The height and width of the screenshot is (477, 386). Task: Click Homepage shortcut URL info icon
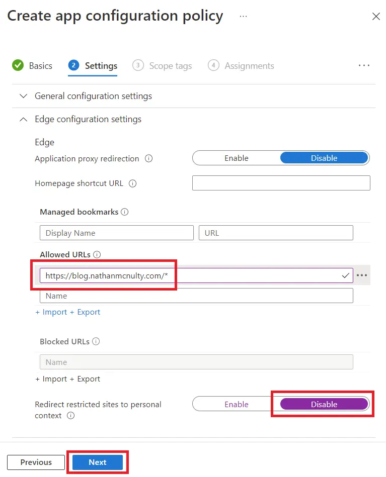(133, 183)
